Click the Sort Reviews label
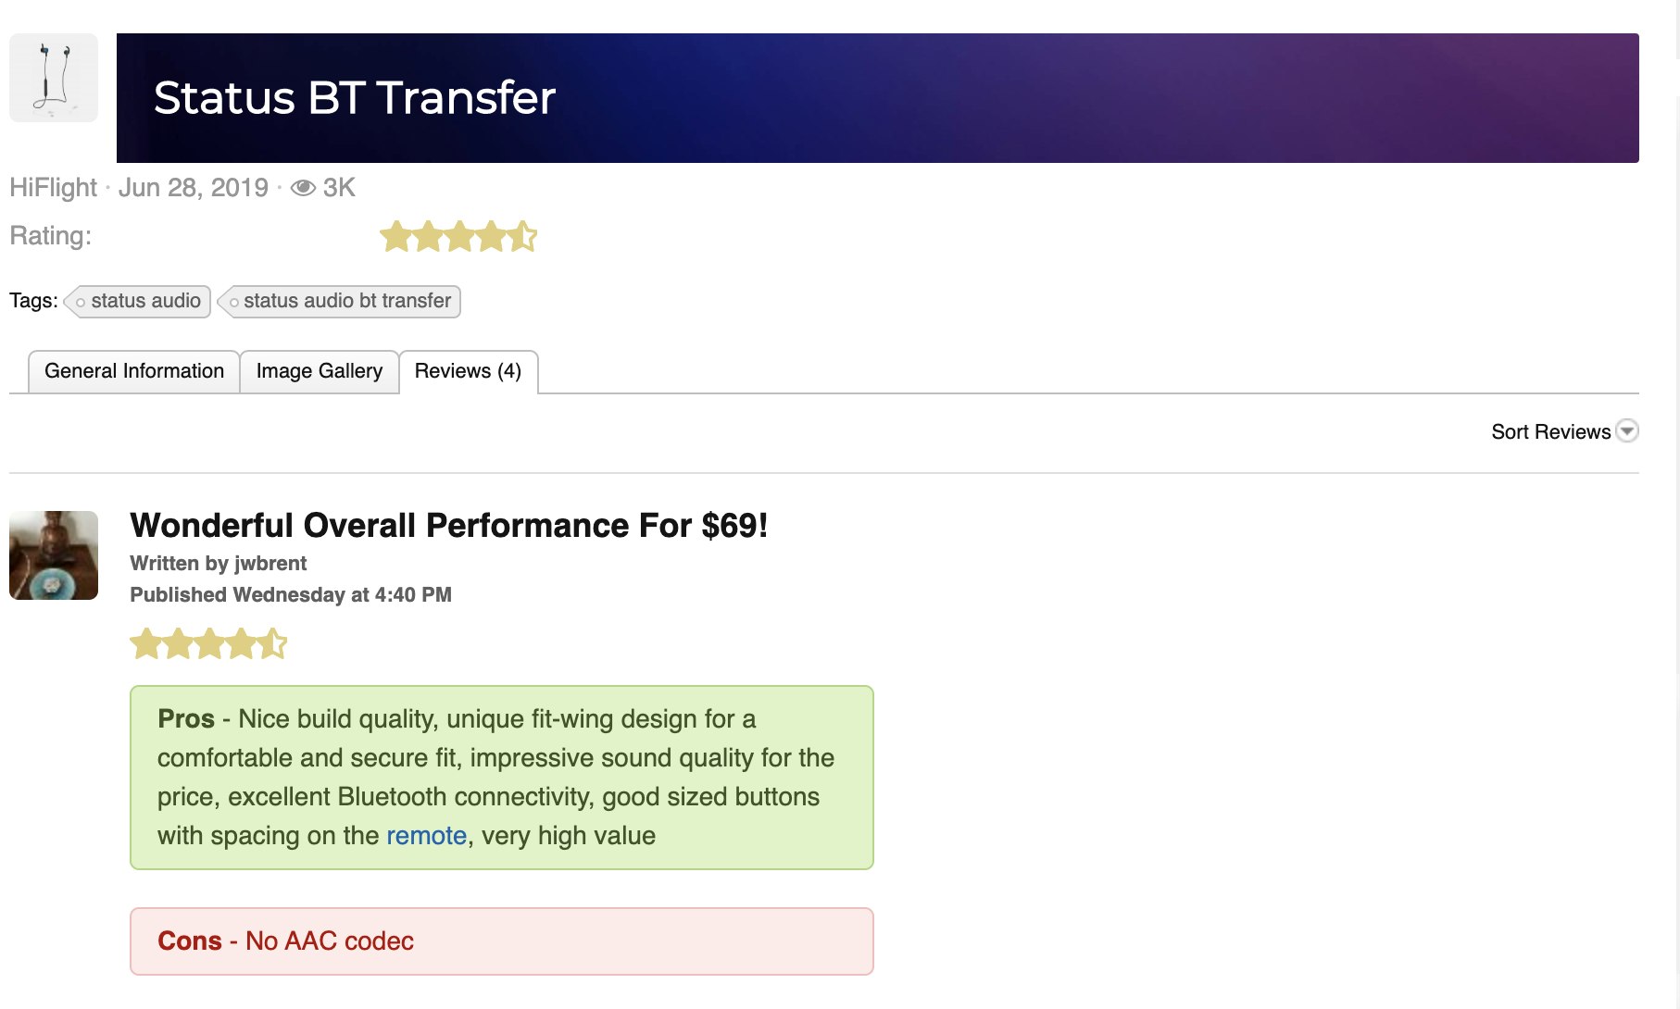 point(1550,432)
